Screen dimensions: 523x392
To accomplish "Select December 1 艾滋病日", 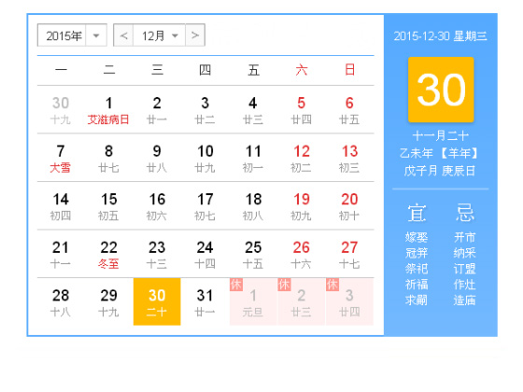I will coord(108,110).
